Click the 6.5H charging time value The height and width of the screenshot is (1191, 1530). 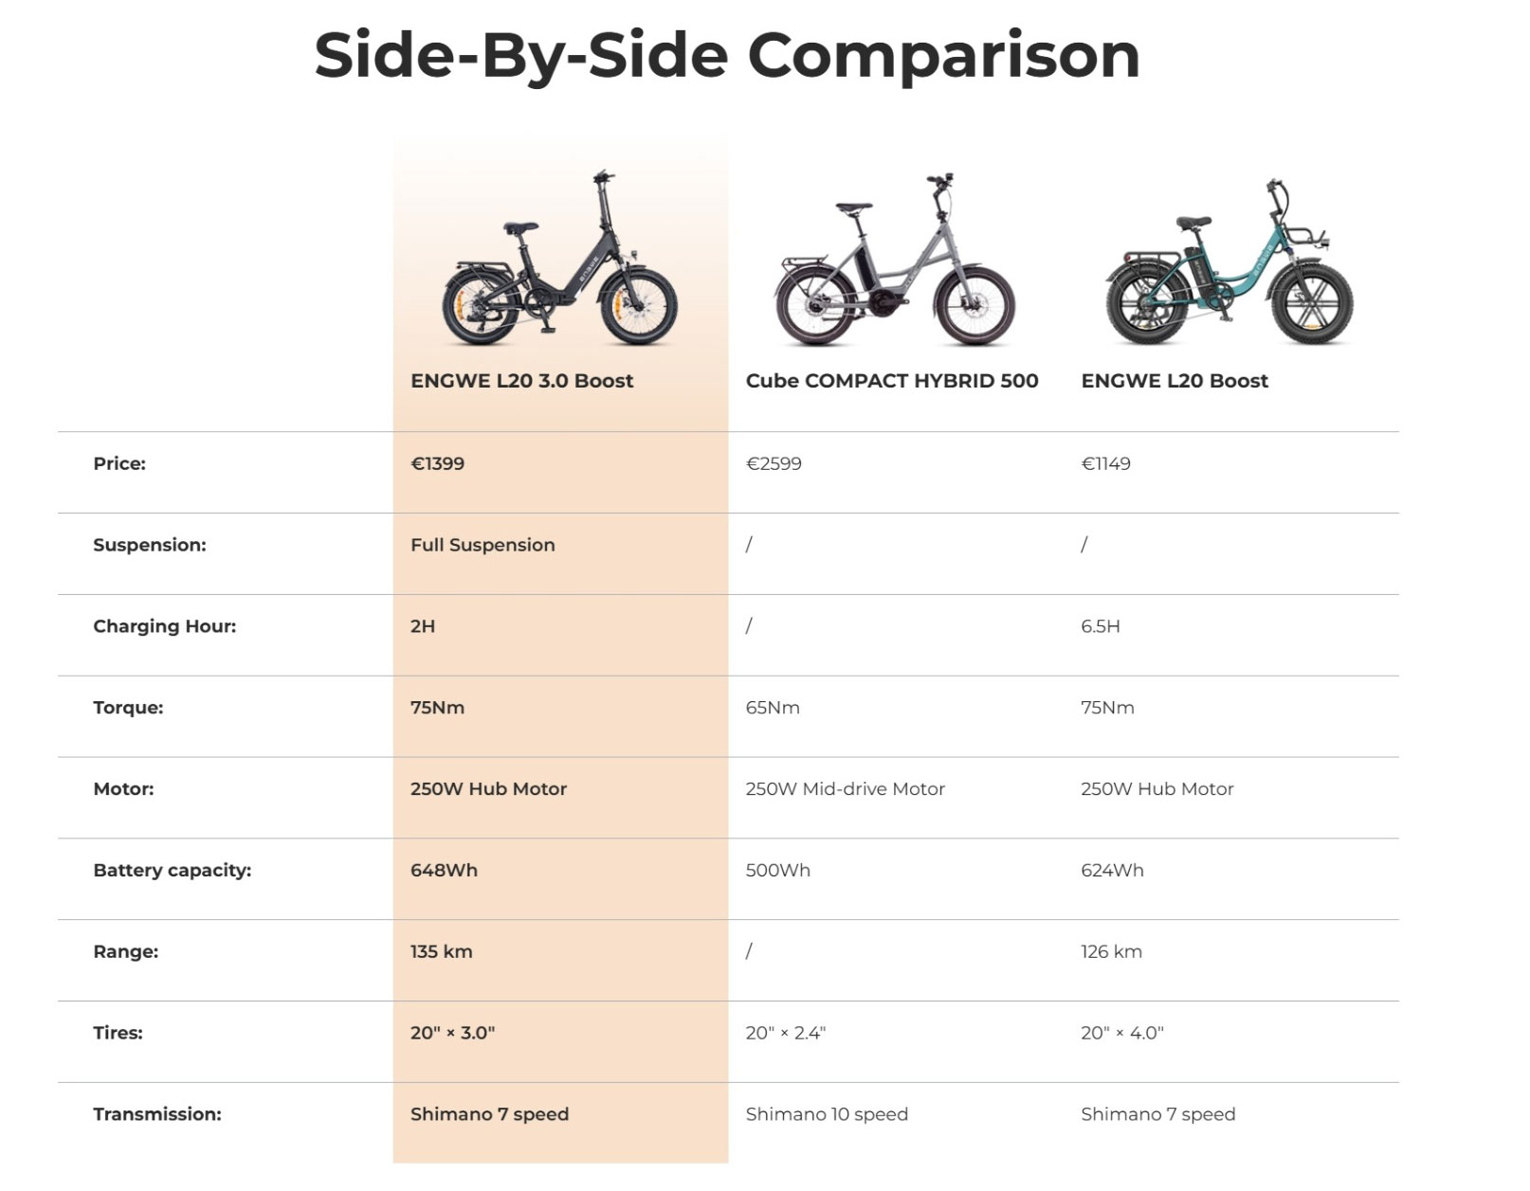[1100, 626]
